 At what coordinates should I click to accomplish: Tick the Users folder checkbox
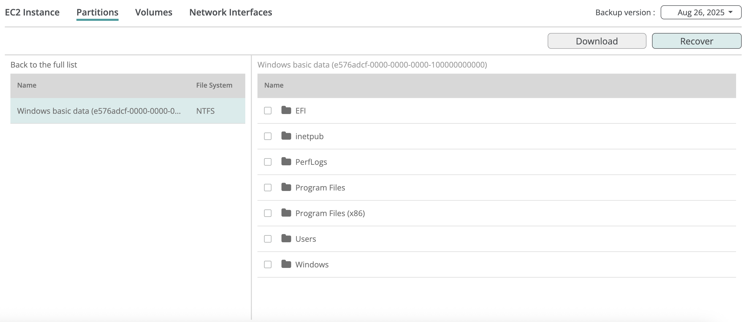tap(268, 239)
